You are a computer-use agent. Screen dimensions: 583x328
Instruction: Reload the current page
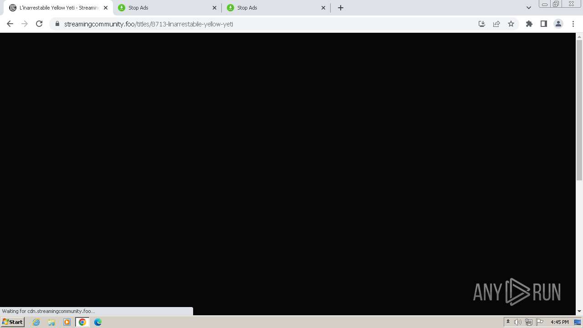(39, 24)
